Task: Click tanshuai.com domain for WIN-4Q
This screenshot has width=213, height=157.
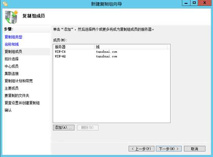Action: point(106,56)
